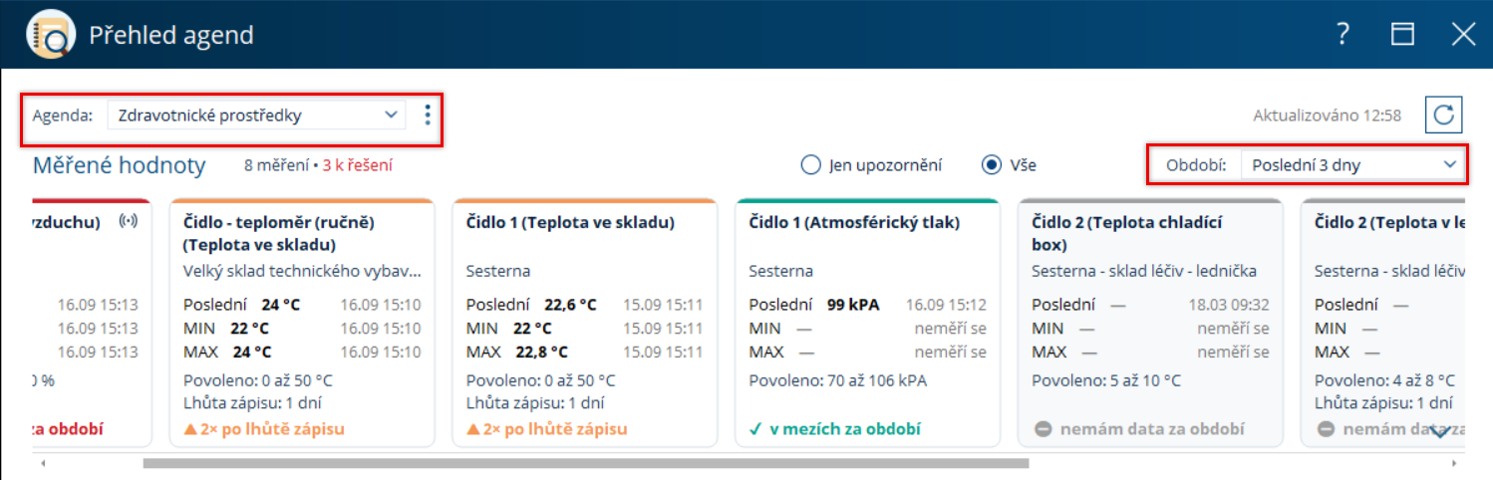The width and height of the screenshot is (1493, 480).
Task: Click the left arrow of horizontal scrollbar
Action: [x=41, y=463]
